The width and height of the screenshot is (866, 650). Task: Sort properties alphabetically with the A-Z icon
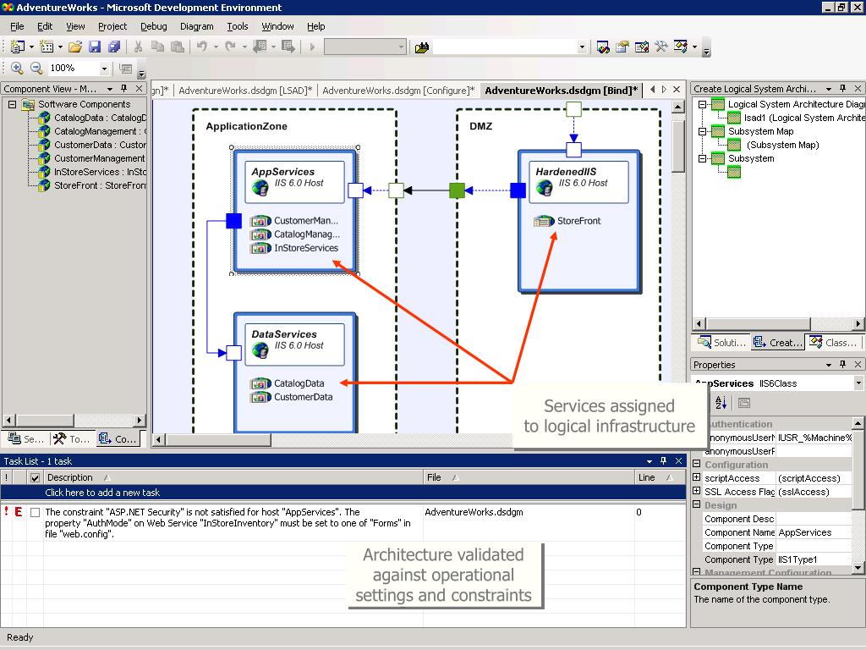(x=721, y=402)
